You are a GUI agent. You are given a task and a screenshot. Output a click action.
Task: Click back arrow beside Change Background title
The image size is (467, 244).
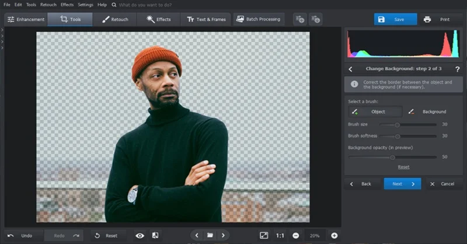coord(351,69)
